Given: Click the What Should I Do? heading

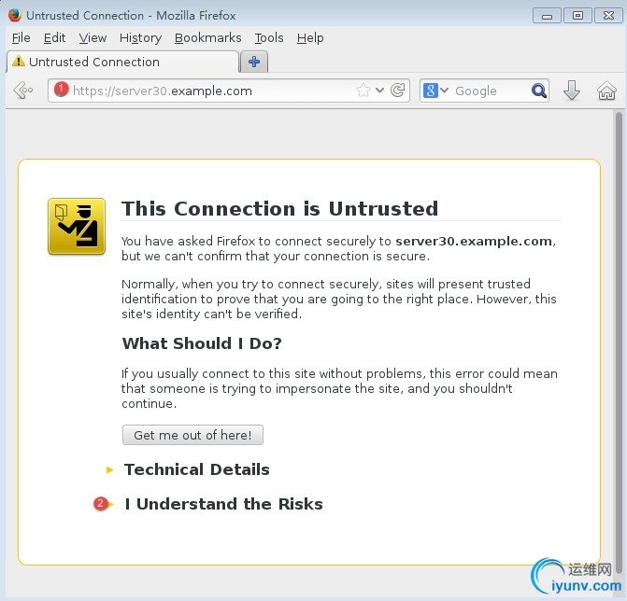Looking at the screenshot, I should 202,343.
